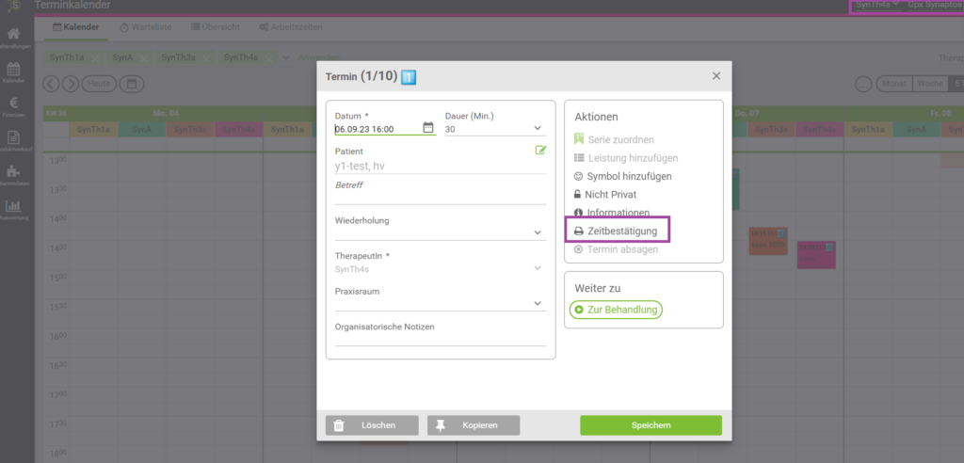Click the Termin absagen cancel icon

click(578, 249)
